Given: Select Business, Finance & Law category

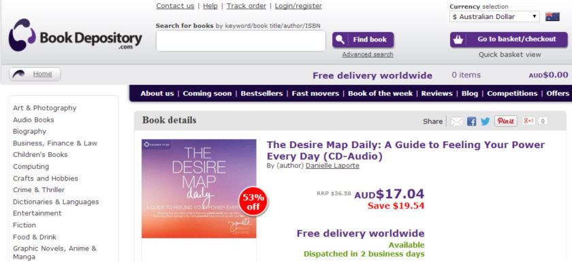Looking at the screenshot, I should click(x=55, y=143).
